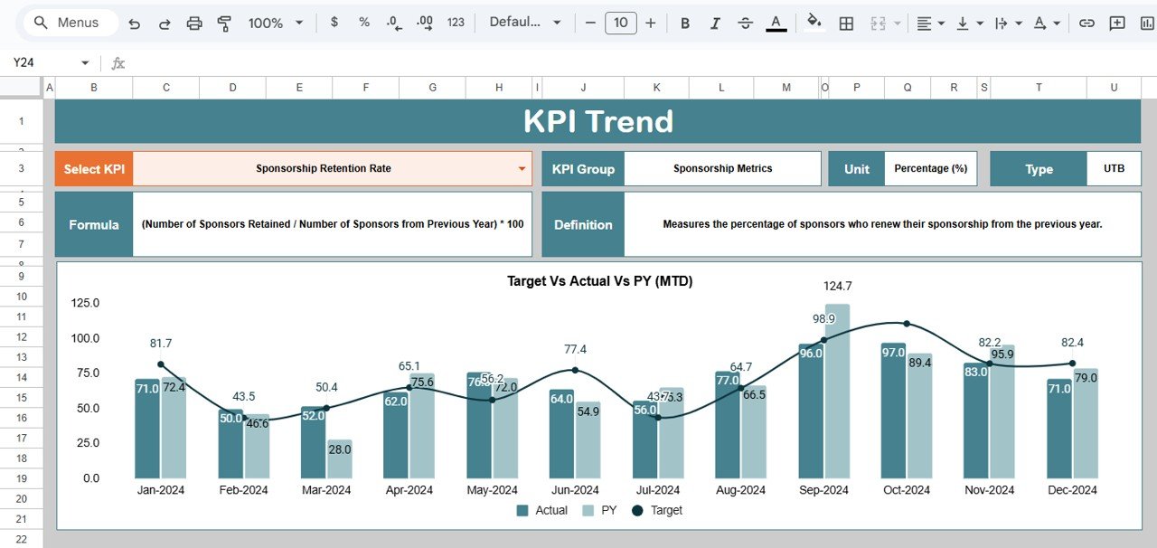Decrease decimal places for the selection

[392, 23]
